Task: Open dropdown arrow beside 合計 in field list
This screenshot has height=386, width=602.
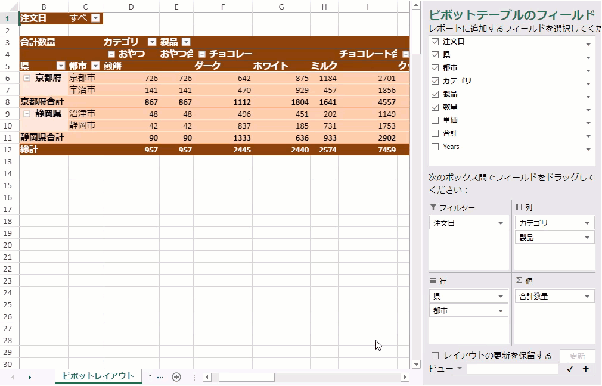Action: pyautogui.click(x=588, y=136)
